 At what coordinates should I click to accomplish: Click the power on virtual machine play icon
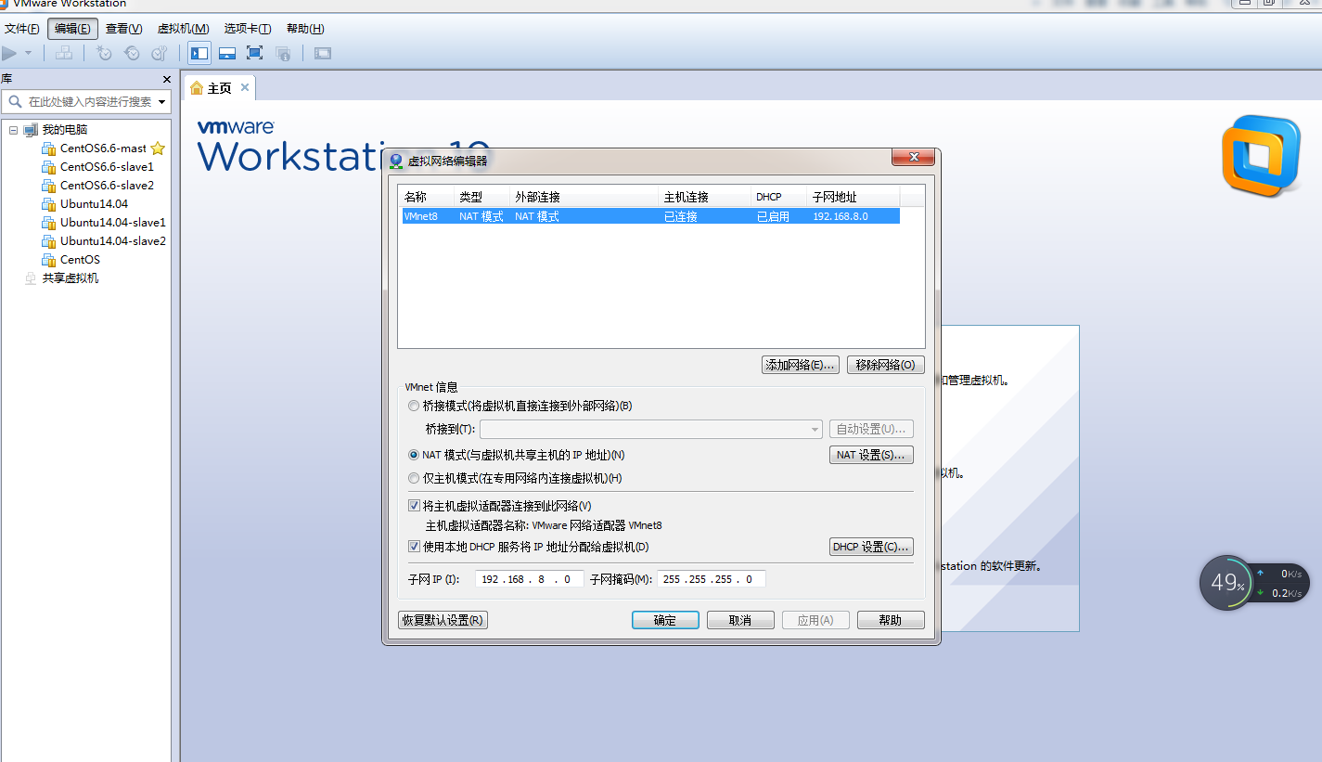tap(9, 53)
